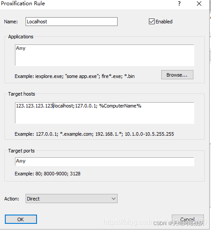
Task: Cancel the rule dialog
Action: click(x=188, y=219)
